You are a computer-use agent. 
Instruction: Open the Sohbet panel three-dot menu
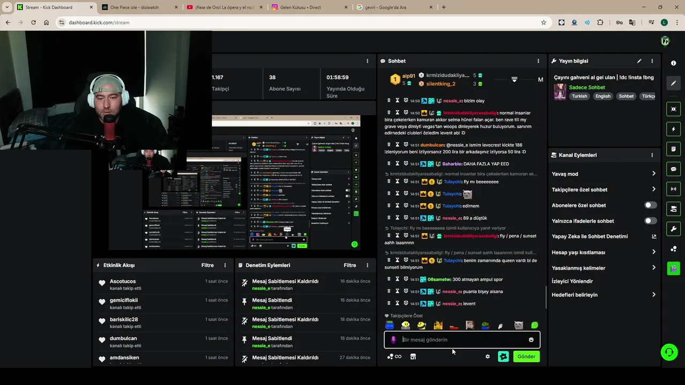[538, 61]
